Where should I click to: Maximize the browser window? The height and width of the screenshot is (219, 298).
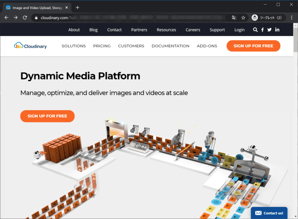278,4
